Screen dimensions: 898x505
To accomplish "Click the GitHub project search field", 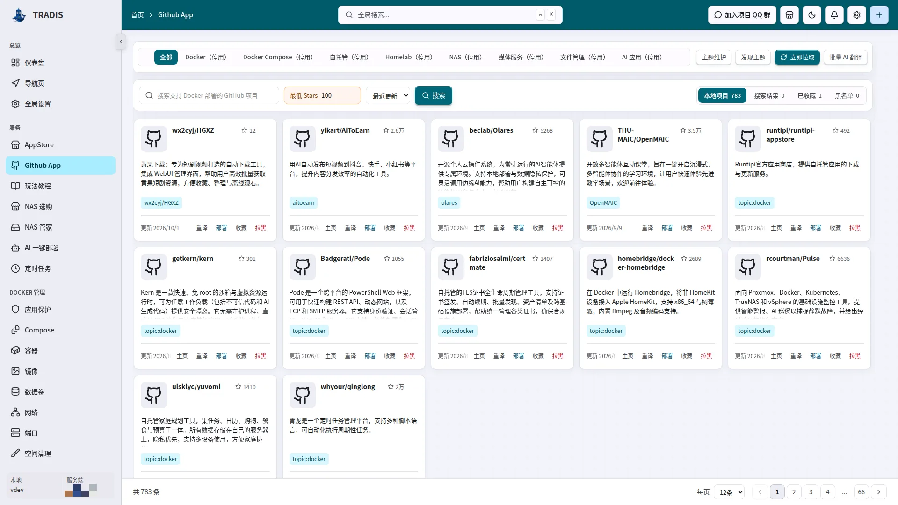I will pos(209,95).
